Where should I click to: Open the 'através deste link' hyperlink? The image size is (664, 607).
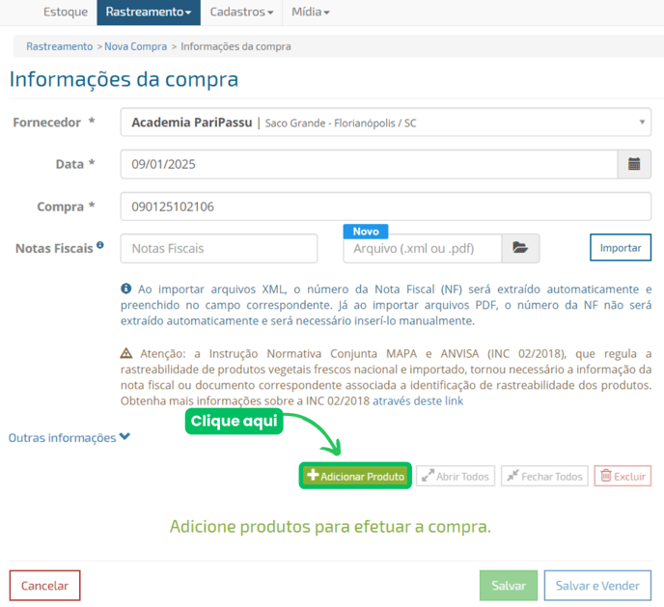tap(418, 400)
